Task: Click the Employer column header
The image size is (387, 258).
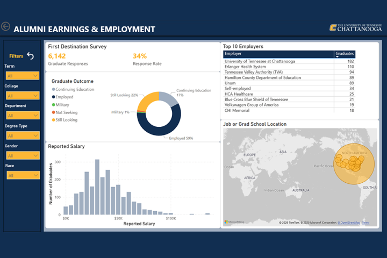Action: point(277,54)
